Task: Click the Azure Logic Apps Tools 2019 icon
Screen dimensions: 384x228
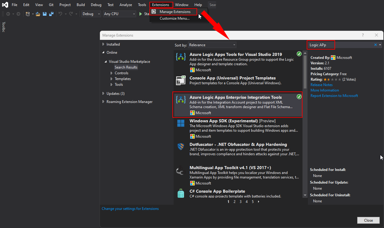Action: click(x=181, y=57)
